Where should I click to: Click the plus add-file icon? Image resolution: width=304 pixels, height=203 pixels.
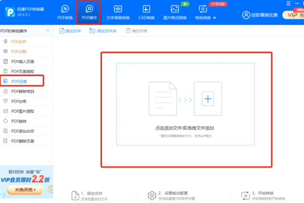pos(208,99)
